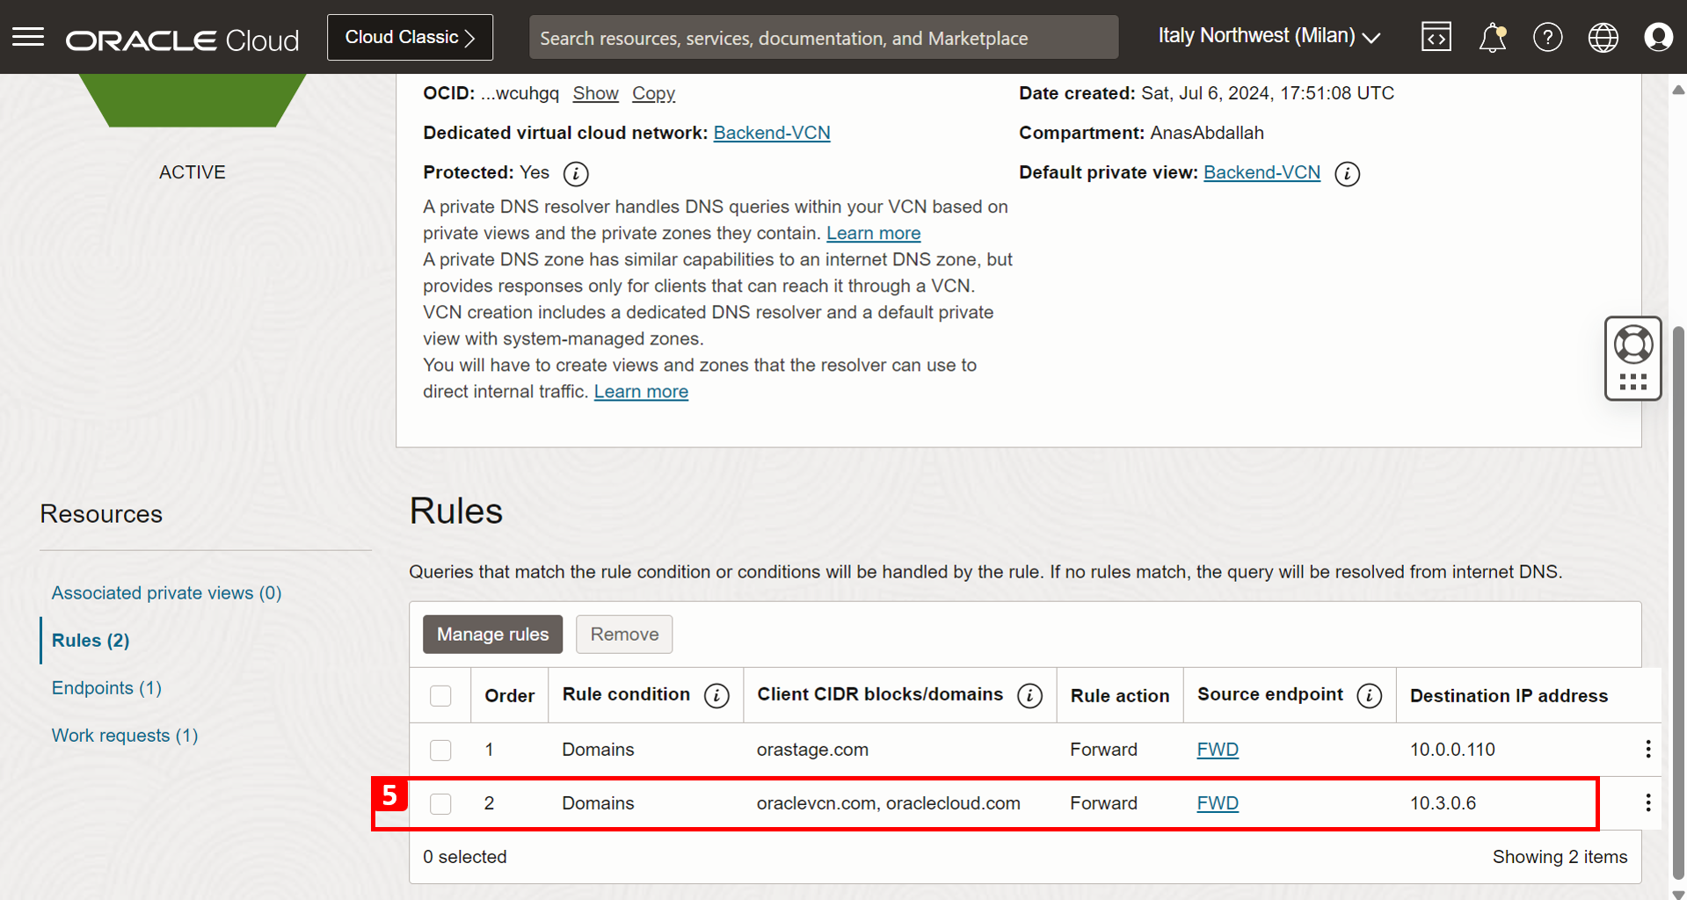Switch to Cloud Classic view

(x=410, y=37)
